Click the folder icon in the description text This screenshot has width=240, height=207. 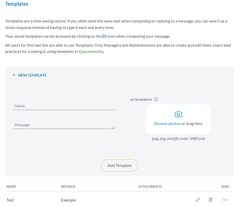105,36
